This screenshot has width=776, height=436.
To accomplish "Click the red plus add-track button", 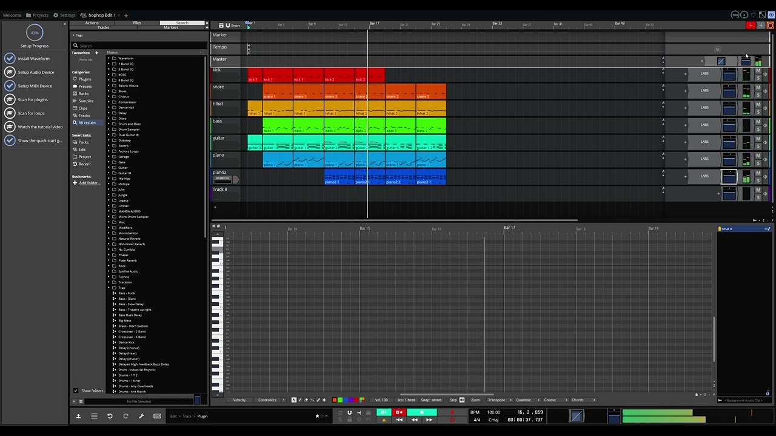I will point(751,25).
